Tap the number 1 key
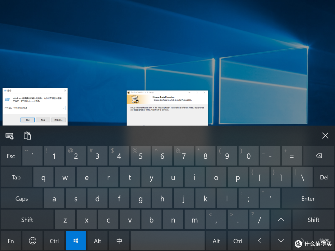 pyautogui.click(x=54, y=156)
